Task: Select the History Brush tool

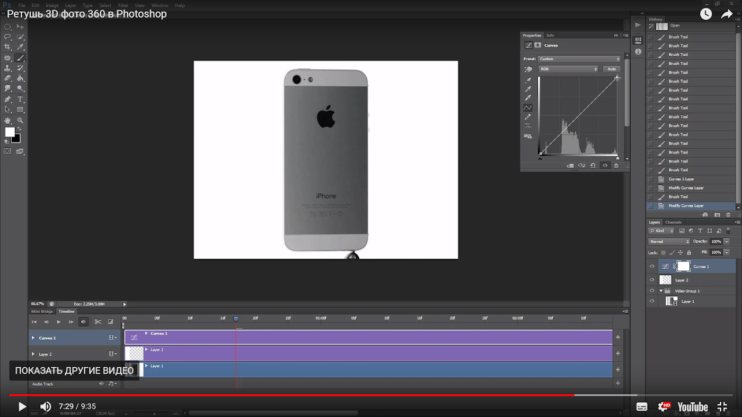Action: pyautogui.click(x=20, y=68)
